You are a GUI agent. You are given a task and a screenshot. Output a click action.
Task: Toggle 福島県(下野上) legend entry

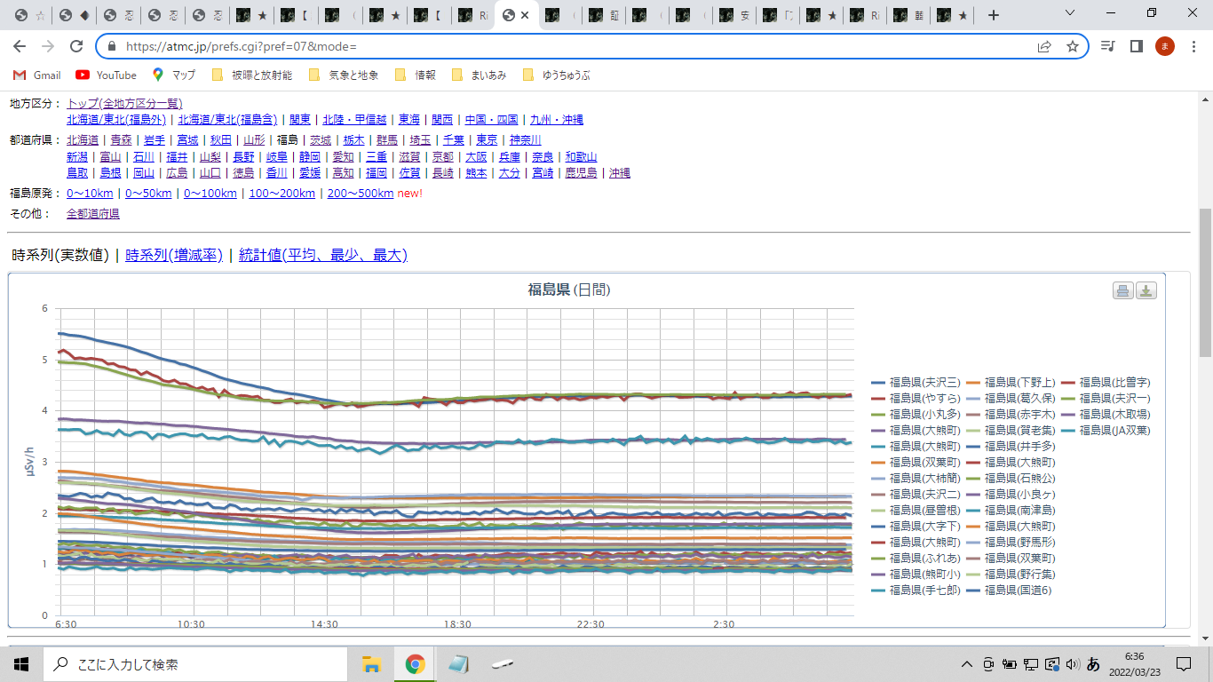pos(1011,382)
